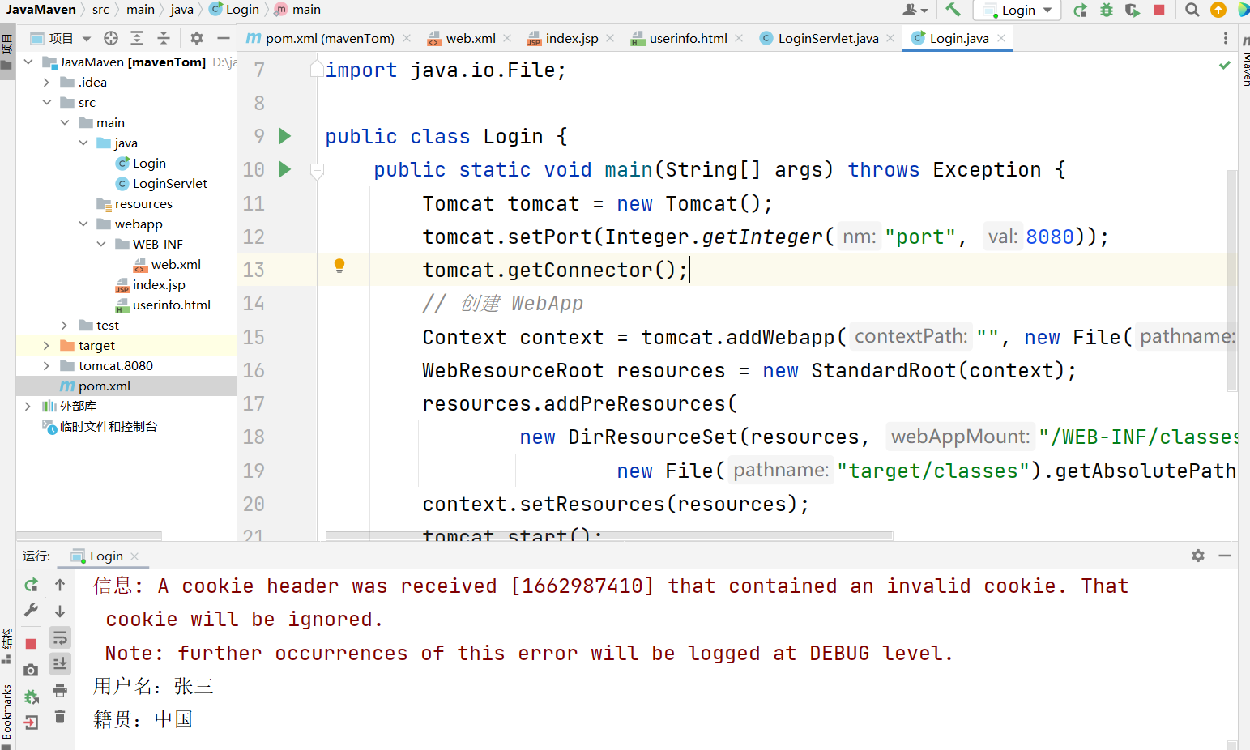Click the locate target icon in project panel

coord(111,38)
